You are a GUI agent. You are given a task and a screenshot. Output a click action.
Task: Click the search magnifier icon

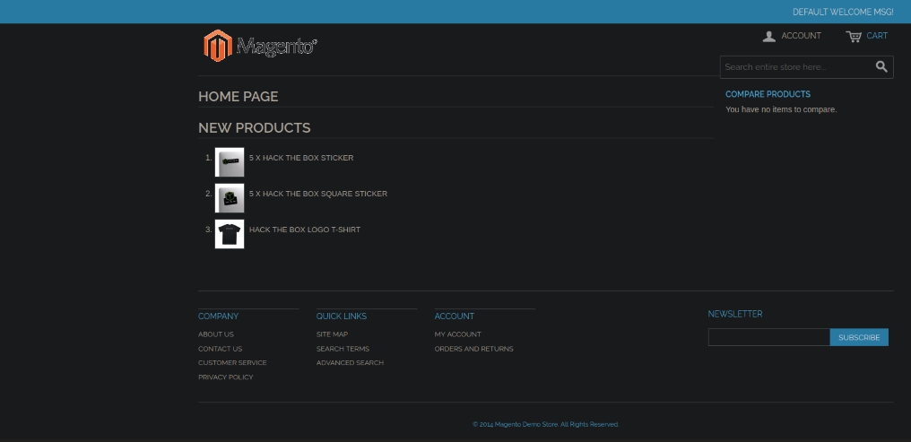pyautogui.click(x=881, y=66)
